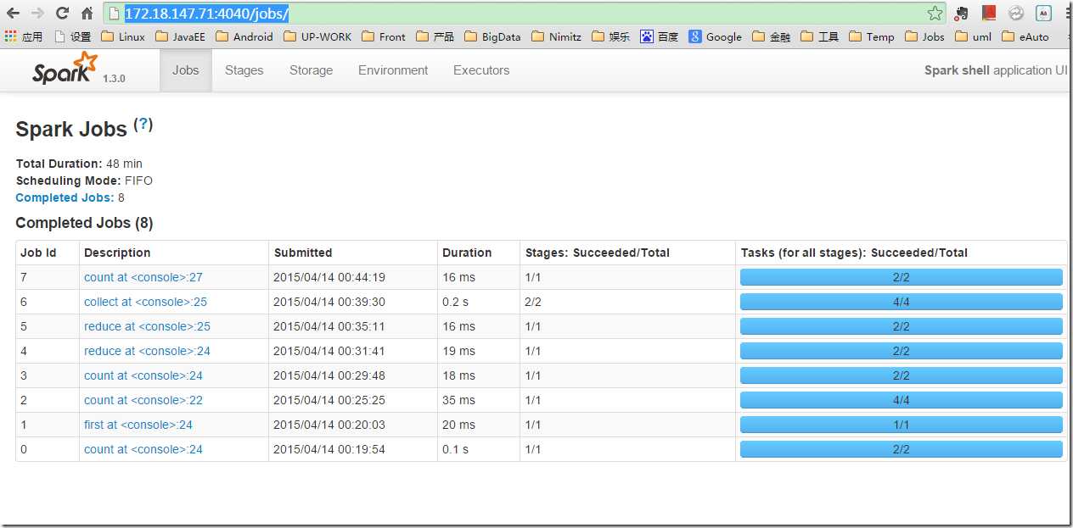Click the red book extension icon
This screenshot has height=528, width=1073.
point(988,13)
